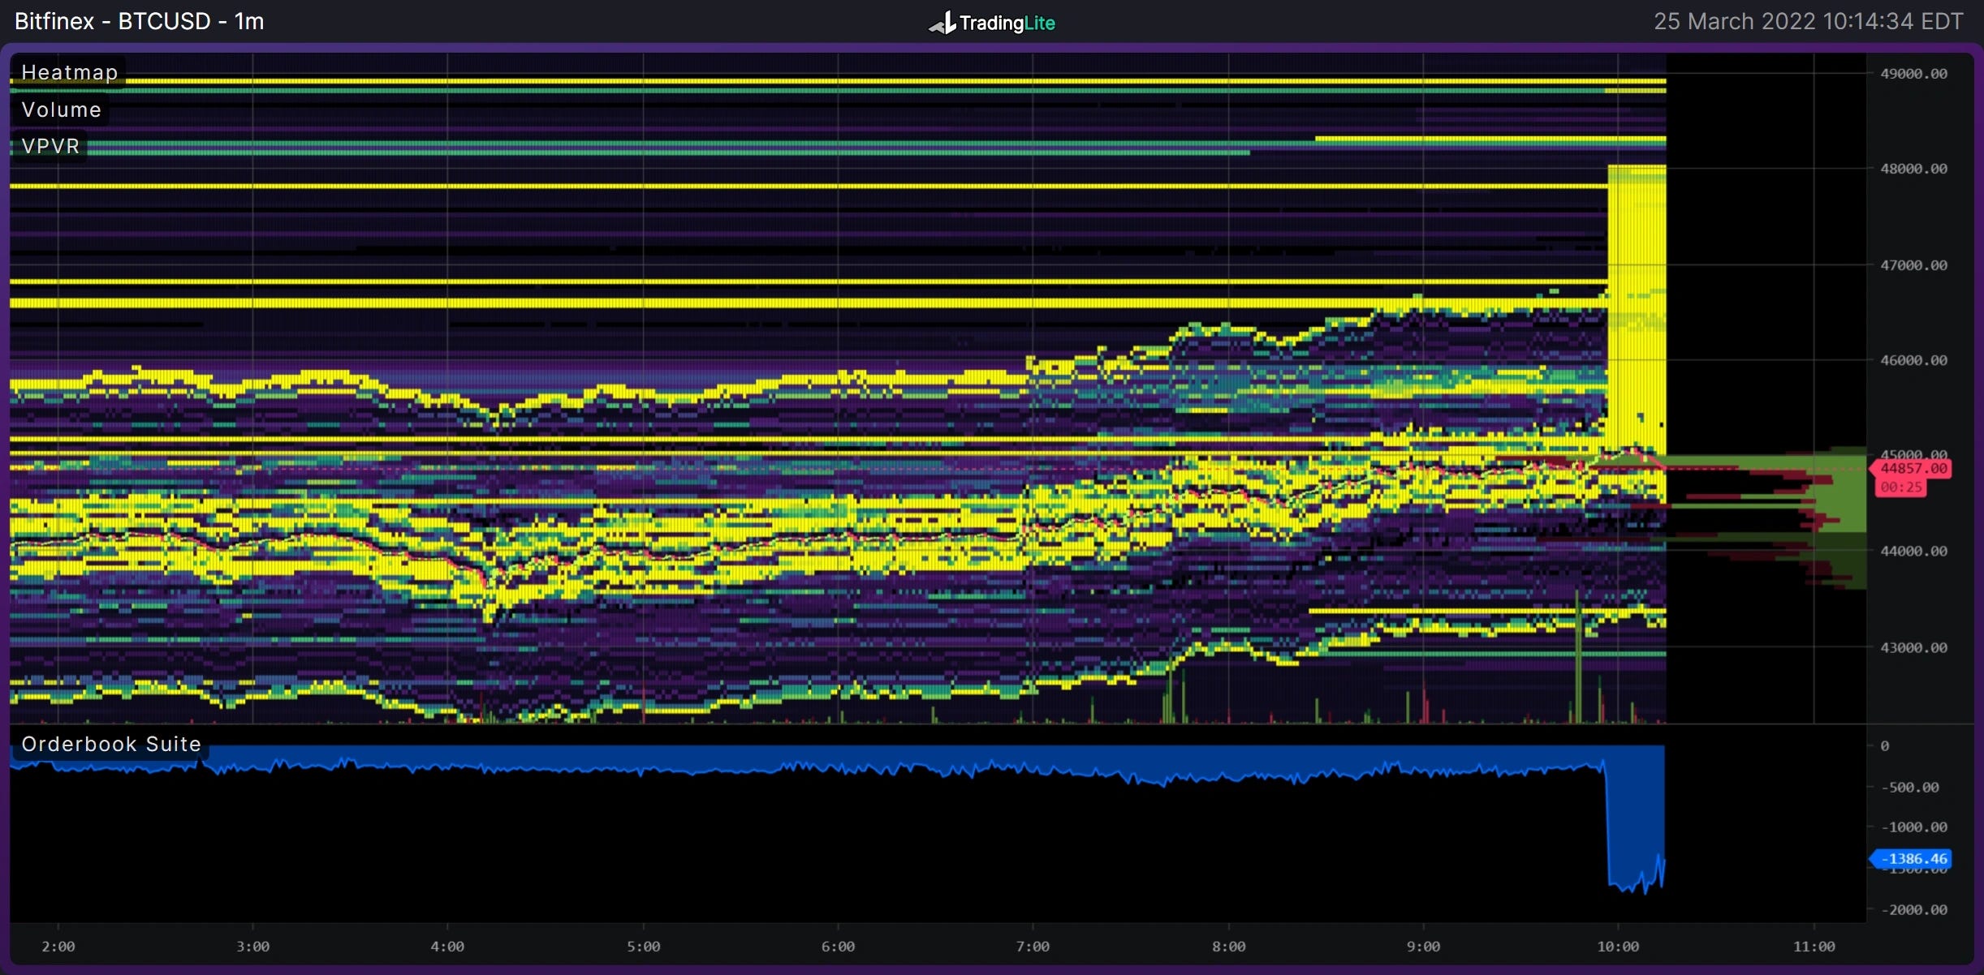Click the 3:00 time axis label

[252, 947]
